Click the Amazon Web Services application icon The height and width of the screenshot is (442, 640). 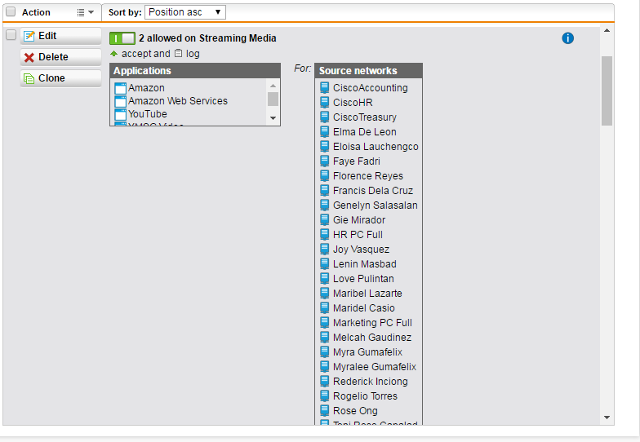click(x=121, y=101)
